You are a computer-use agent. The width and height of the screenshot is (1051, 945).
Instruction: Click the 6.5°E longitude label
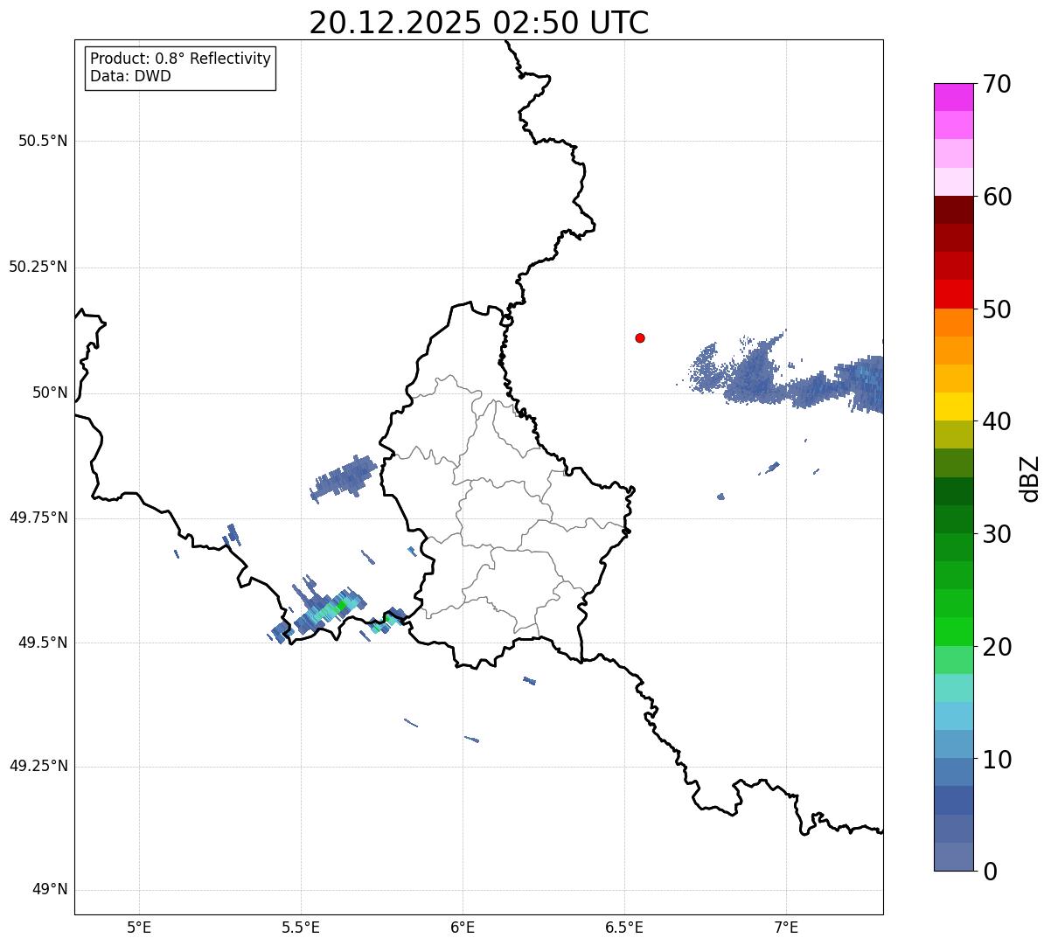(x=624, y=927)
